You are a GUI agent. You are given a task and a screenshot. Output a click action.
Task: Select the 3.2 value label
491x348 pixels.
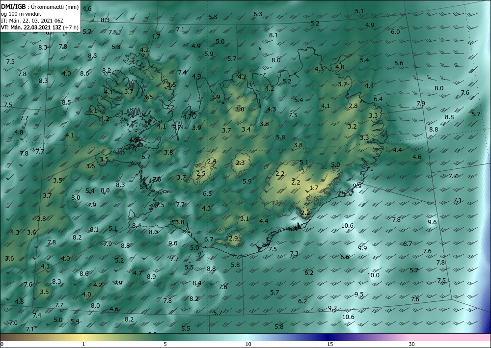352,127
